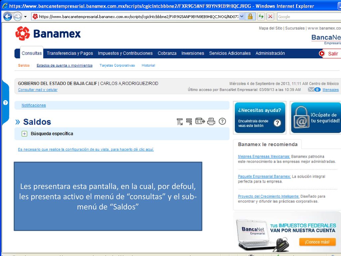Open the Cobranza menu
Viewport: 341px width, 256px height.
click(167, 53)
